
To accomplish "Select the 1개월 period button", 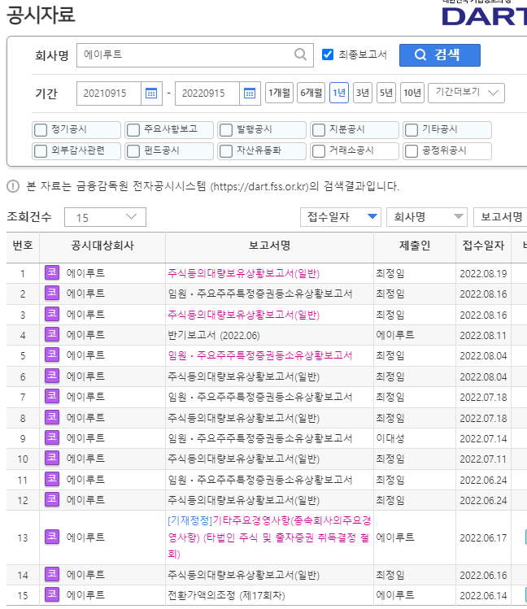I will pyautogui.click(x=279, y=93).
